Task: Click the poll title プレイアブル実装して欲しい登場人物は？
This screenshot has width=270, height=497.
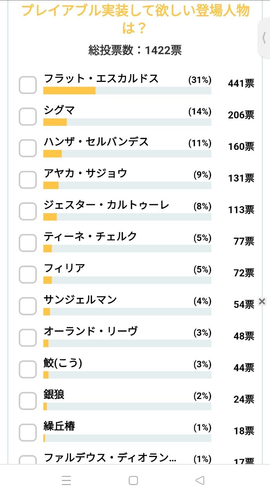Action: click(x=135, y=19)
